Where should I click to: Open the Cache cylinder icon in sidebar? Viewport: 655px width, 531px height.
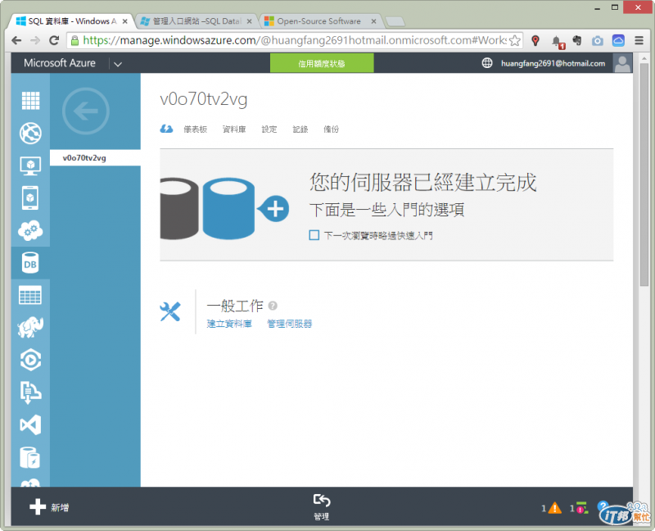tap(30, 457)
